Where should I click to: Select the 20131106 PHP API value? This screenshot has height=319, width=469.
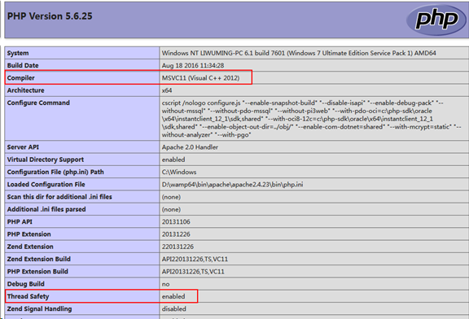pos(176,221)
